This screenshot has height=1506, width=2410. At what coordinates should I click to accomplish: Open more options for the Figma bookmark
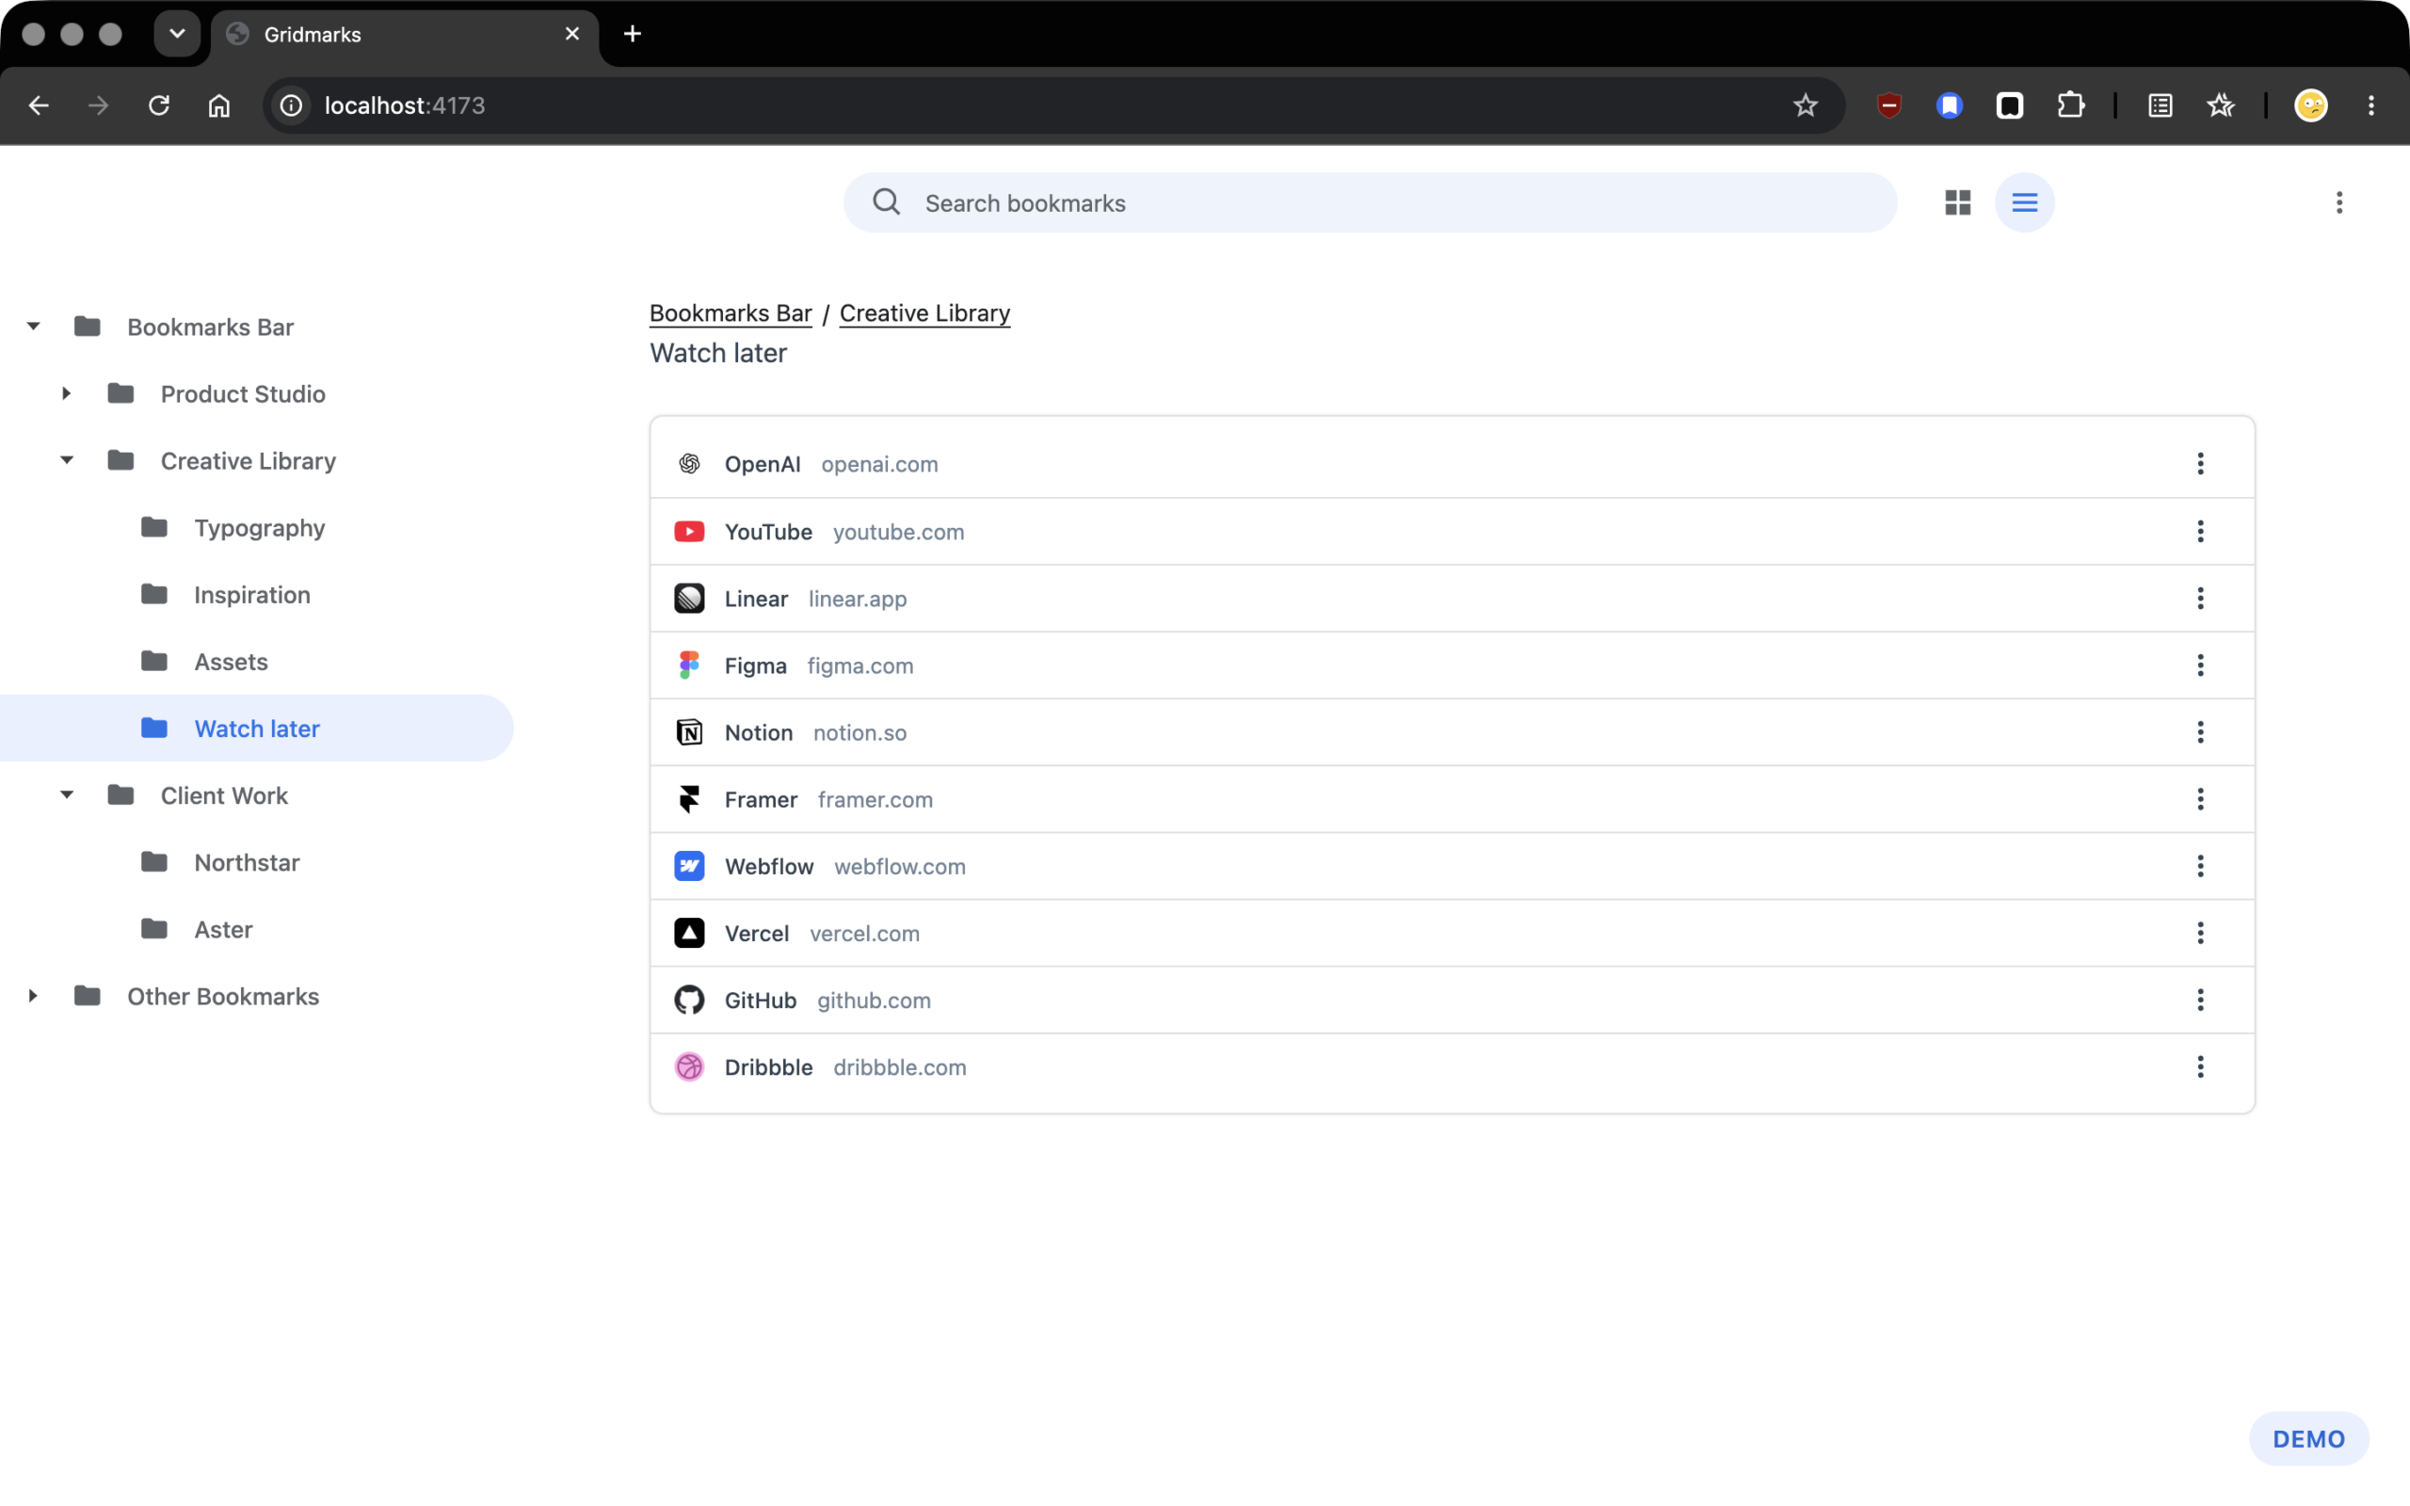(x=2200, y=665)
